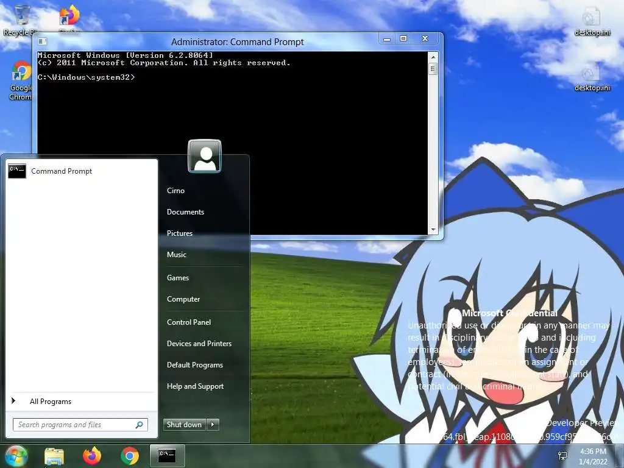The width and height of the screenshot is (624, 468).
Task: Open the Cirno user folder
Action: coord(175,191)
